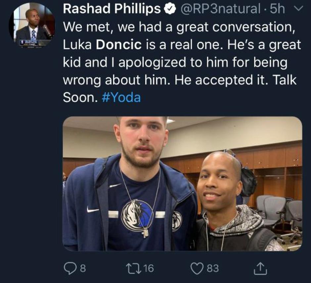Expand the tweet options chevron
This screenshot has width=311, height=283.
(x=299, y=9)
